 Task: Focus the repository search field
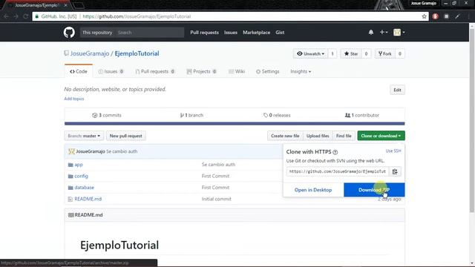150,33
